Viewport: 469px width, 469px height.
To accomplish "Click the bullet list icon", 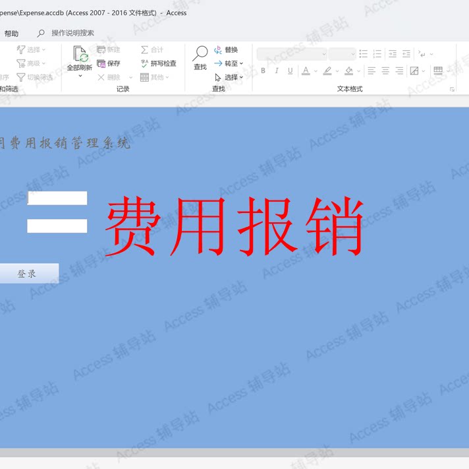I will coord(364,54).
